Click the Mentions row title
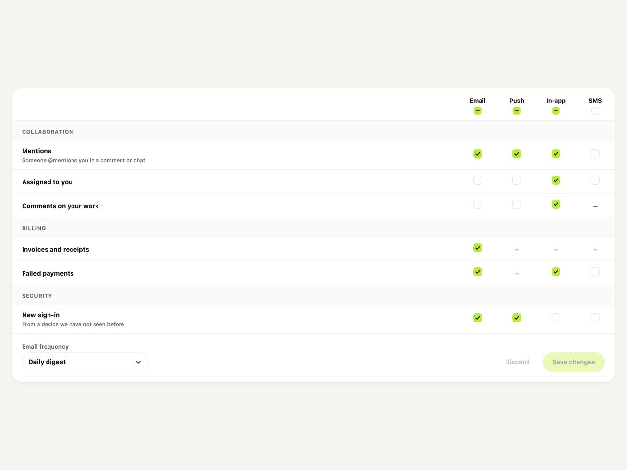627x470 pixels. click(x=37, y=151)
